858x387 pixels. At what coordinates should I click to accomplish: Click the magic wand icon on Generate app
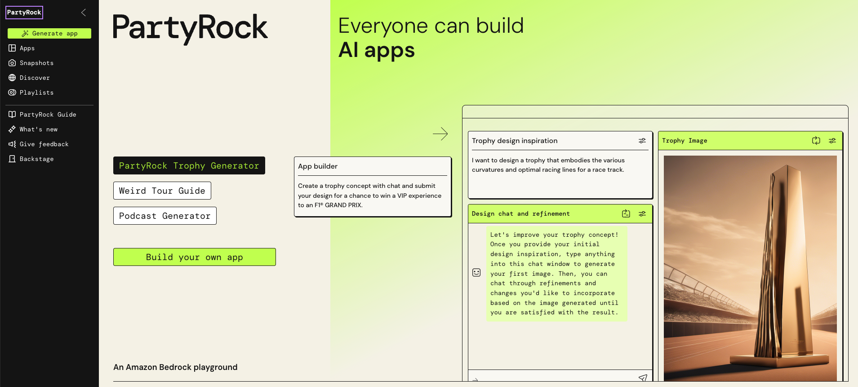point(25,33)
